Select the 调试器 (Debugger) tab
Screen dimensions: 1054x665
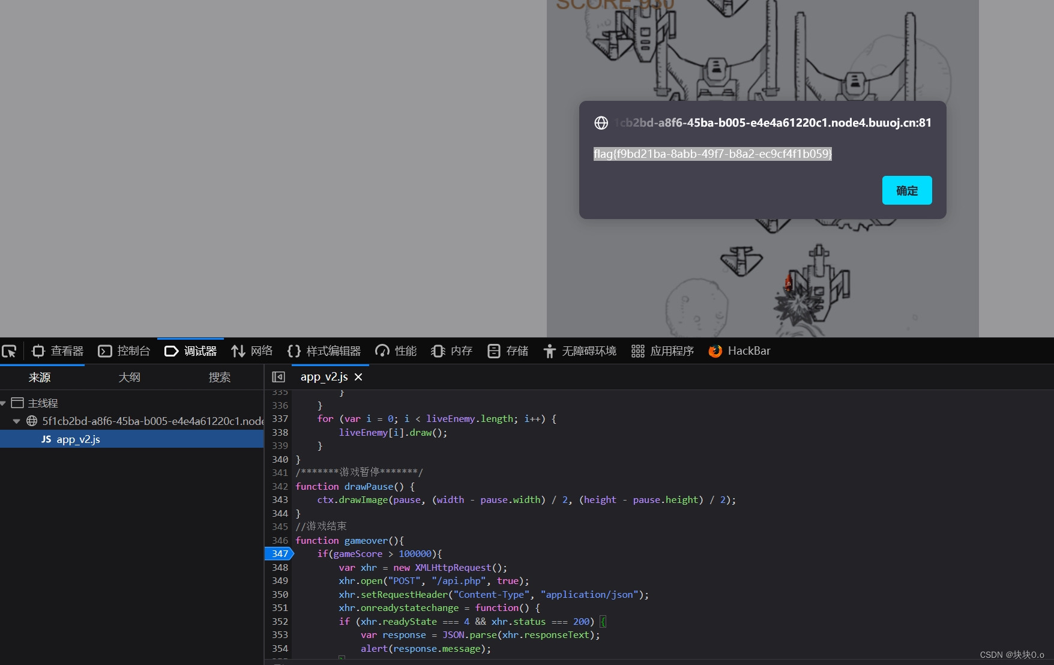190,351
